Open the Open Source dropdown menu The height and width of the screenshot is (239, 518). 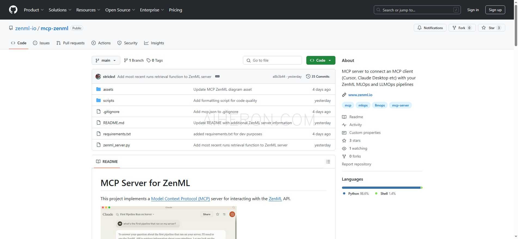click(120, 10)
